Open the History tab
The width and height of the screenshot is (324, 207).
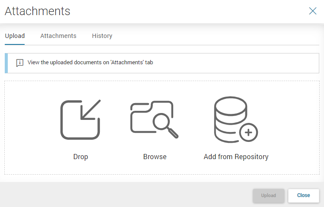point(102,36)
